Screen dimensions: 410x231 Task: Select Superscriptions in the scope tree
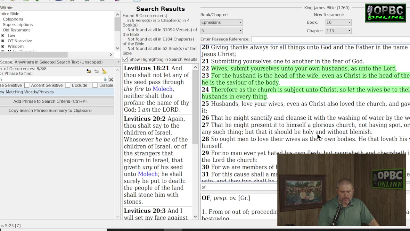pyautogui.click(x=18, y=25)
